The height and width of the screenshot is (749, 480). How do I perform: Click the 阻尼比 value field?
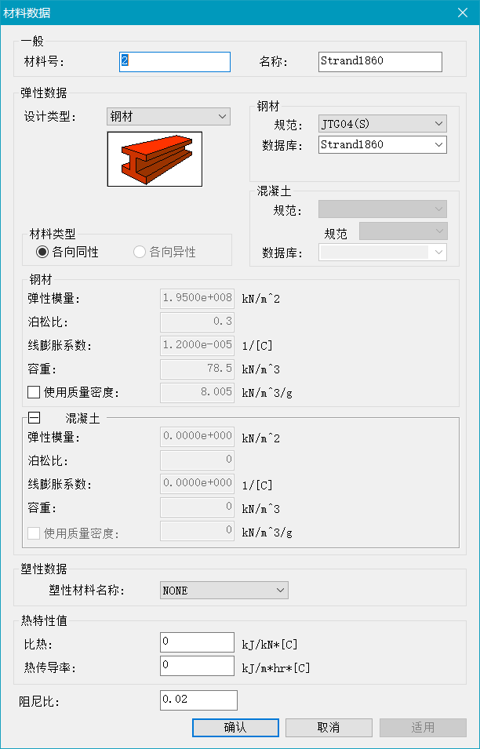[198, 700]
